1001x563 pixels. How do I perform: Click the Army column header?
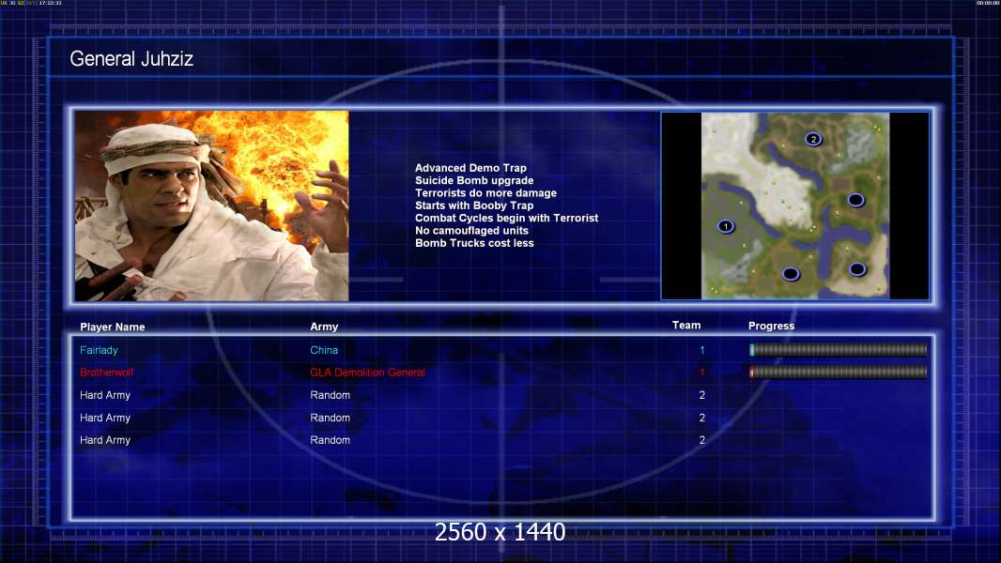[x=324, y=327]
